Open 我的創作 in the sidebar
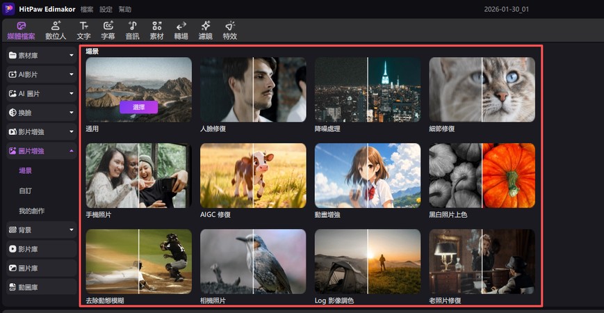The width and height of the screenshot is (604, 313). coord(31,210)
